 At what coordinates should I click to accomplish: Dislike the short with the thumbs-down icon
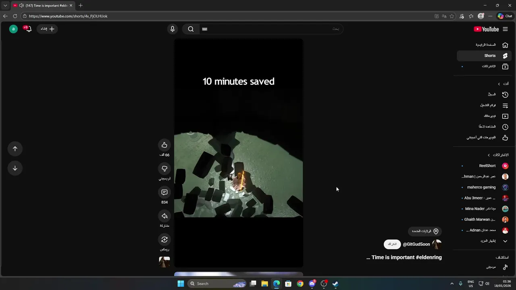pos(164,169)
